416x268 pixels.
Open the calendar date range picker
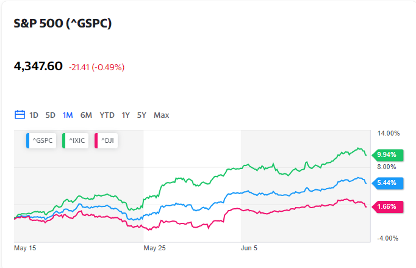20,115
